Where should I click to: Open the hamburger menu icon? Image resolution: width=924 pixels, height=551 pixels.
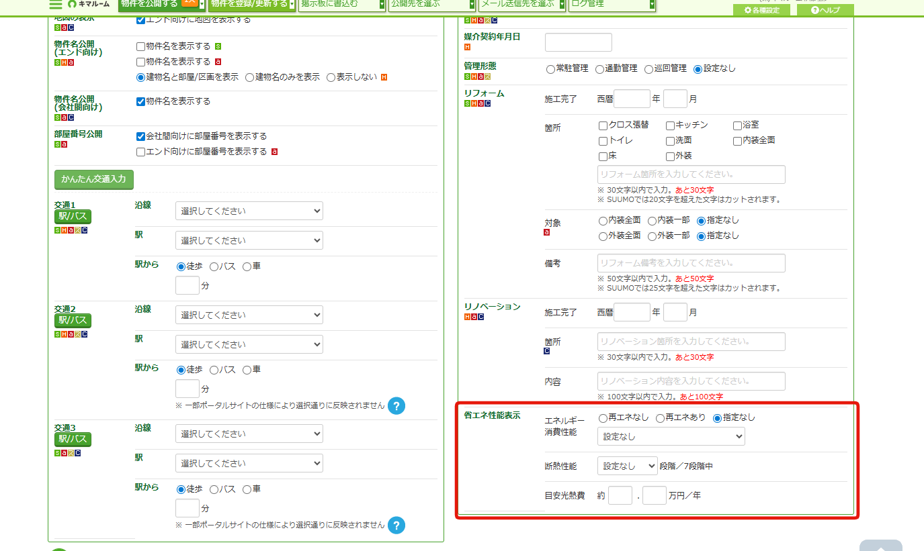(56, 3)
